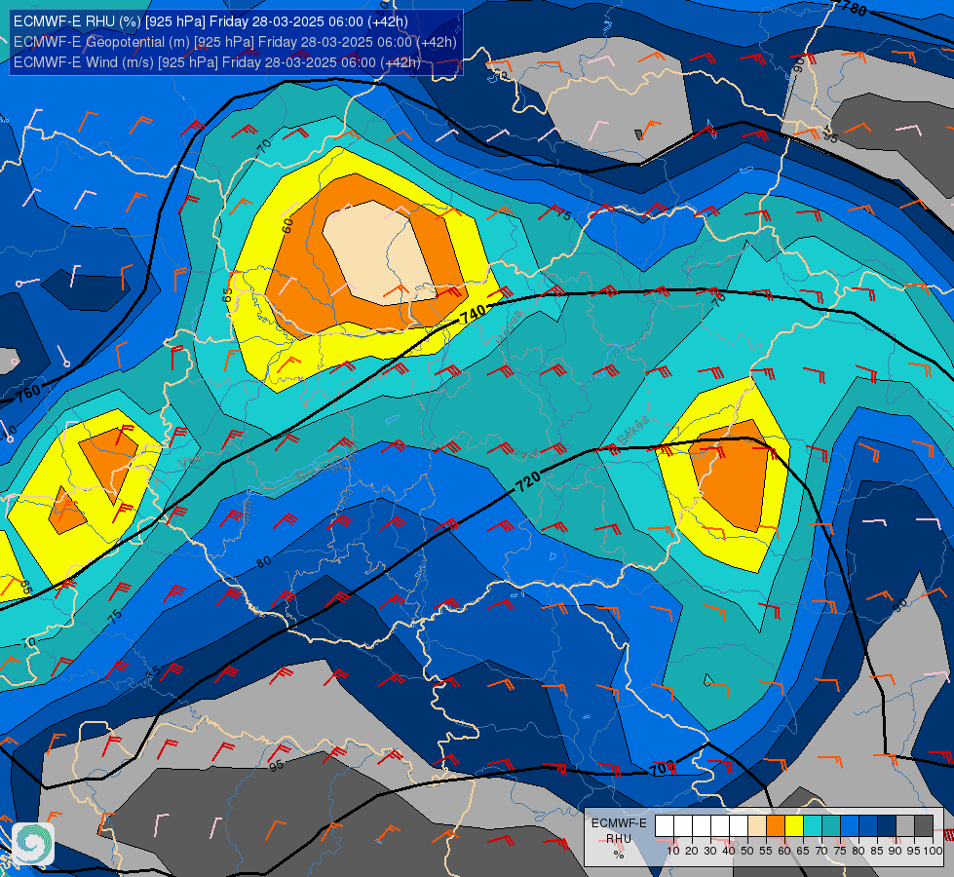Pick the navy 85-90% legend swatch
Image resolution: width=954 pixels, height=877 pixels.
(x=887, y=825)
